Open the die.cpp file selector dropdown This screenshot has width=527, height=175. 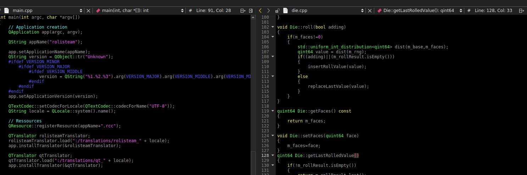(362, 11)
